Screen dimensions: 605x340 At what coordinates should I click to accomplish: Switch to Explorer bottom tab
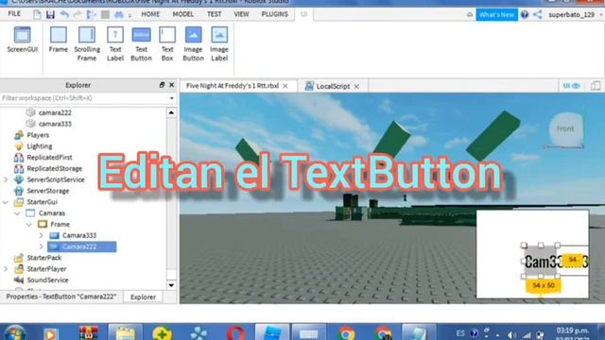pos(143,297)
